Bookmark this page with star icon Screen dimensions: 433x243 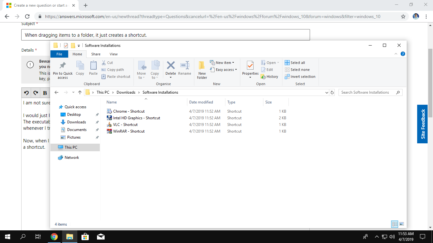point(403,16)
